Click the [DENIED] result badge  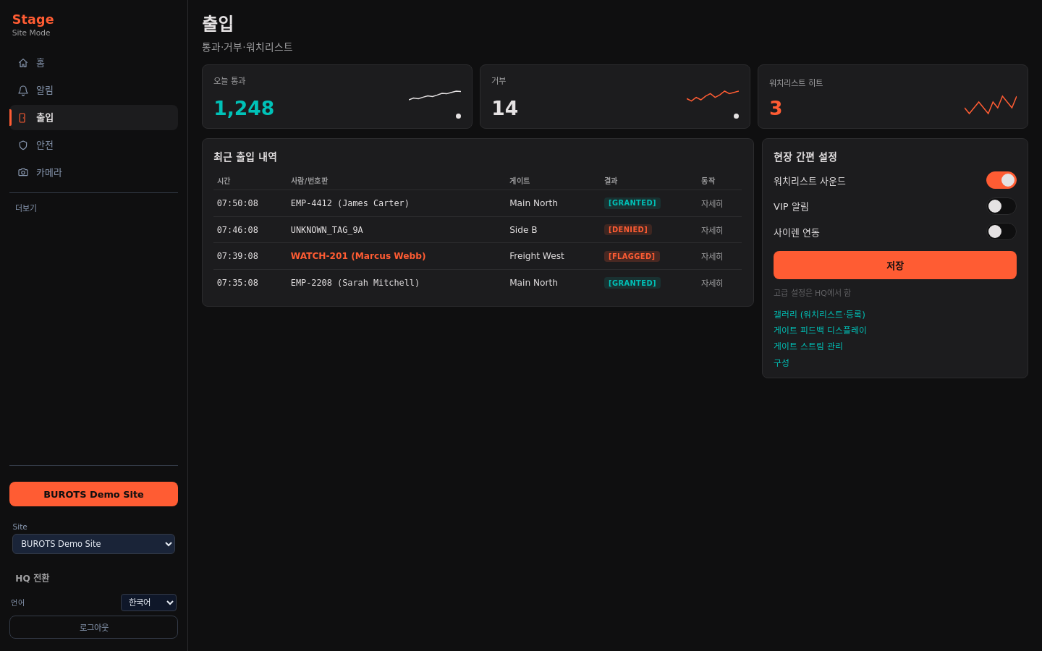pyautogui.click(x=628, y=229)
